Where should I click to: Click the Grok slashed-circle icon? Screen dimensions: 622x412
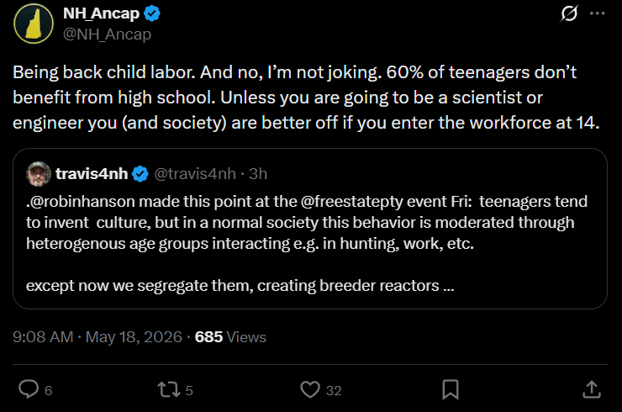click(569, 13)
